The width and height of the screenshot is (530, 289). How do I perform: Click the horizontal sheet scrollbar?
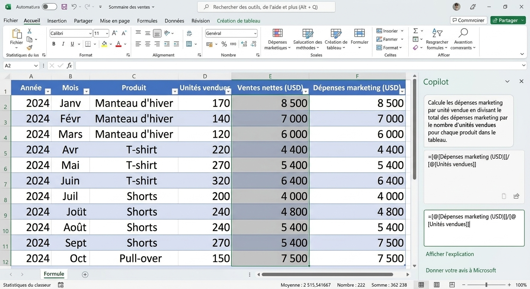point(327,274)
